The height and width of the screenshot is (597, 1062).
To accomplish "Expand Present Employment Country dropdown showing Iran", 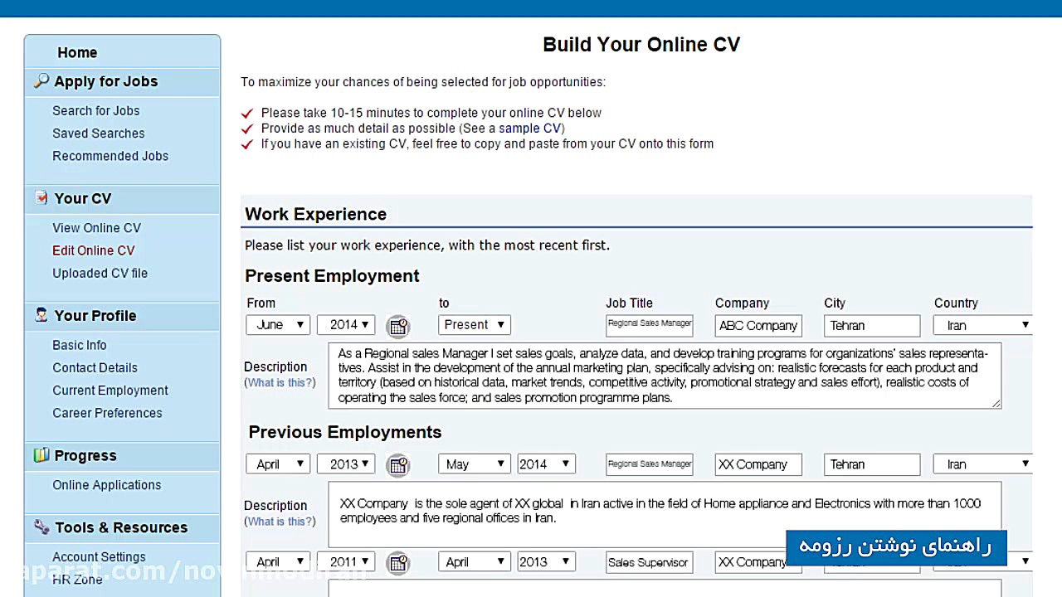I will click(983, 326).
